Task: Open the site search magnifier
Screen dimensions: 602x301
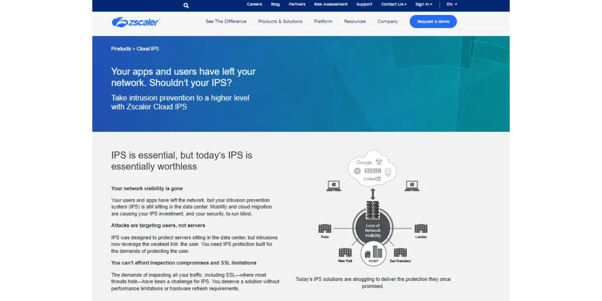Action: pos(186,6)
